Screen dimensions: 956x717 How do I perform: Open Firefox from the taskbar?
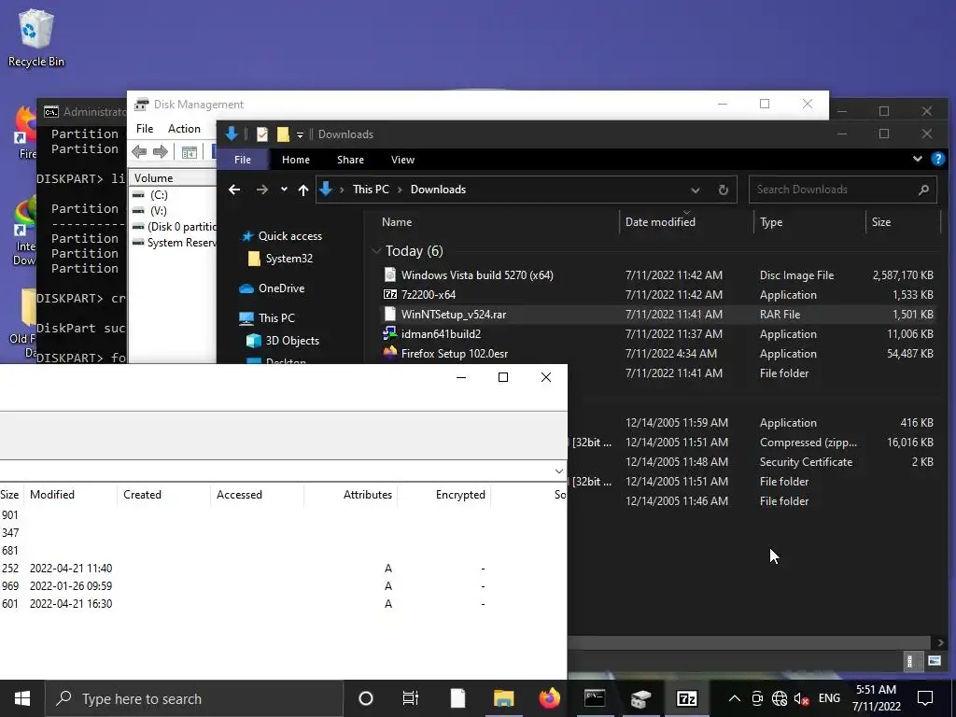click(549, 698)
